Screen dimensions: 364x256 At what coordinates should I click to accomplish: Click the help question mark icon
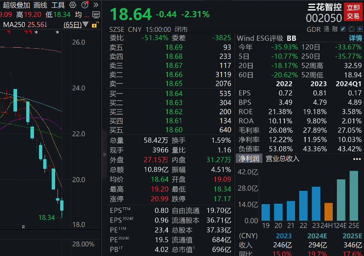[85, 5]
